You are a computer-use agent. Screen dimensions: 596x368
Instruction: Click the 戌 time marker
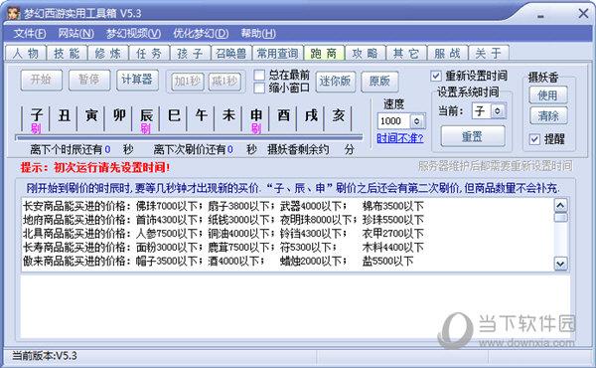coord(311,115)
